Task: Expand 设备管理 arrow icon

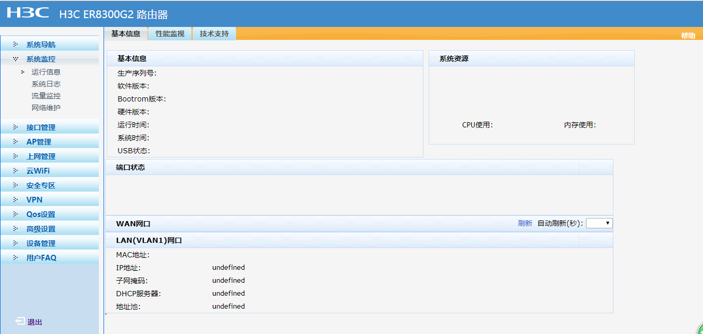Action: point(16,243)
